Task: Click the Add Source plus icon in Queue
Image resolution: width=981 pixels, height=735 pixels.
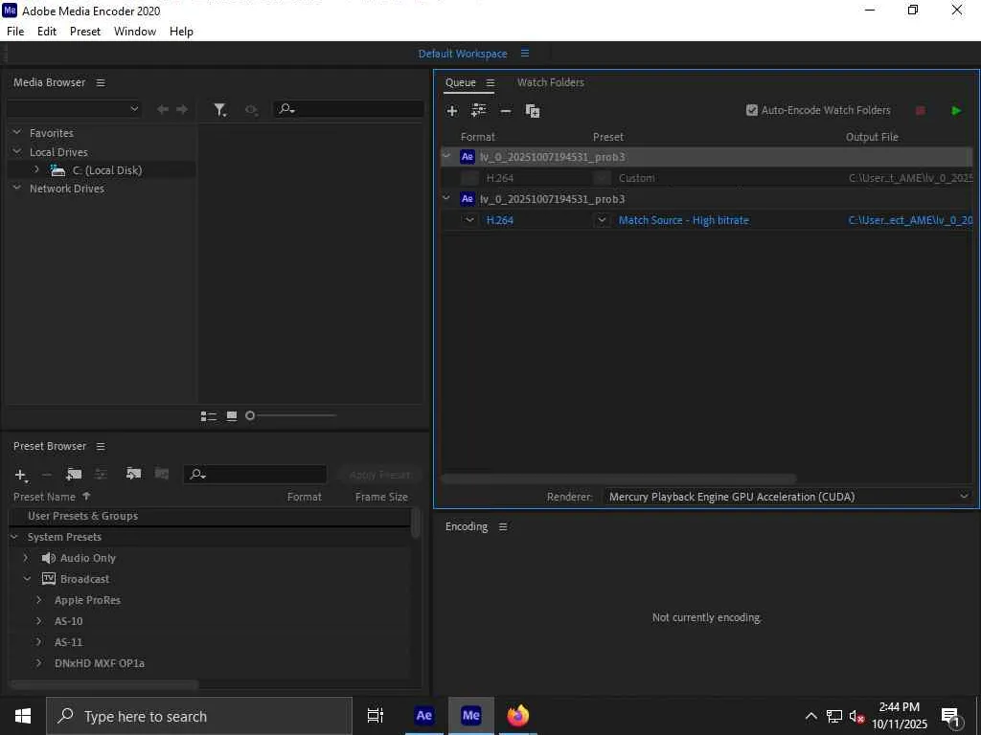Action: [x=452, y=111]
